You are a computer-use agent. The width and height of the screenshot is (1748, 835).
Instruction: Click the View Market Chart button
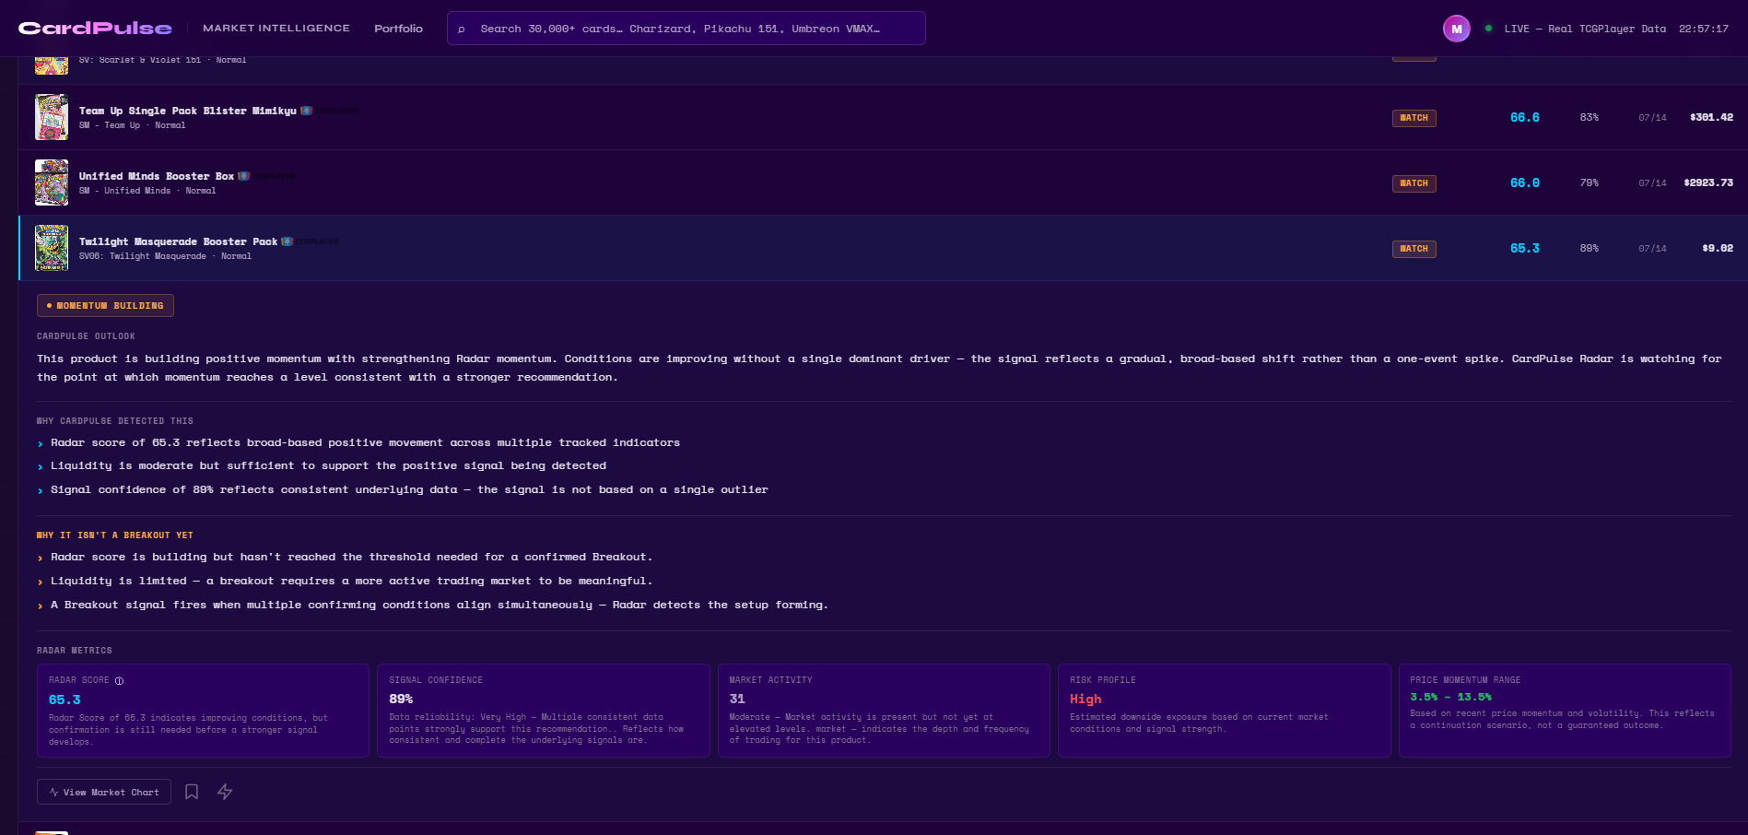click(104, 792)
